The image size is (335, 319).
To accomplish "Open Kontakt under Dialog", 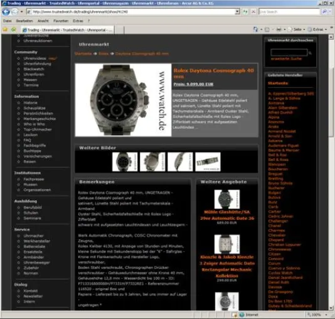I will (31, 291).
